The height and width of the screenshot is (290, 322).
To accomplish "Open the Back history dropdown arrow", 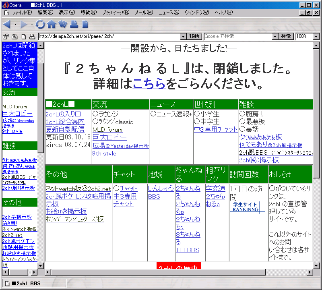I will point(15,25).
